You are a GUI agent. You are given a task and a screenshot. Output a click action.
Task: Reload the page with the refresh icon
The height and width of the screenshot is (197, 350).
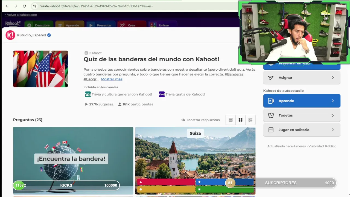(x=24, y=6)
